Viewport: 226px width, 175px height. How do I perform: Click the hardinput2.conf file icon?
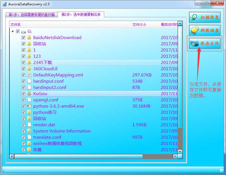29,87
